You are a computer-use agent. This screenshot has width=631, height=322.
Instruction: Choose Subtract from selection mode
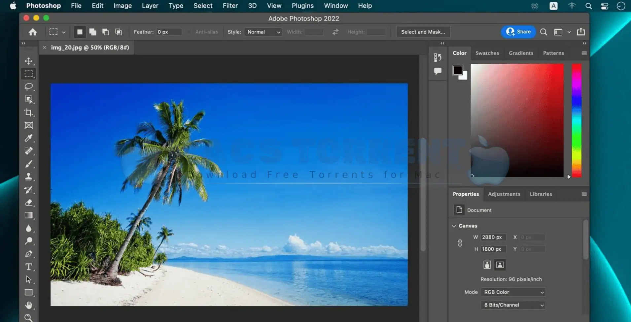106,32
